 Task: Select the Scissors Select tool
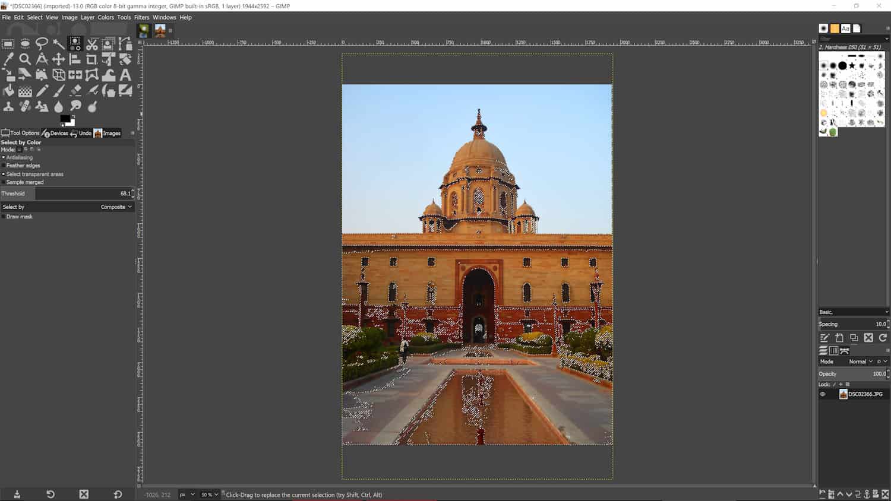point(91,43)
